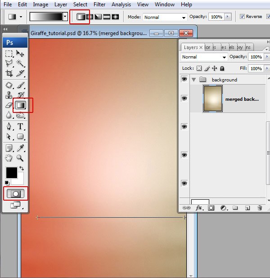Select the merged background layer thumbnail

[x=212, y=99]
